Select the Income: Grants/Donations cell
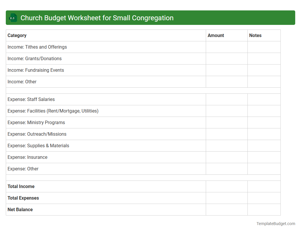This screenshot has height=232, width=301. 34,58
